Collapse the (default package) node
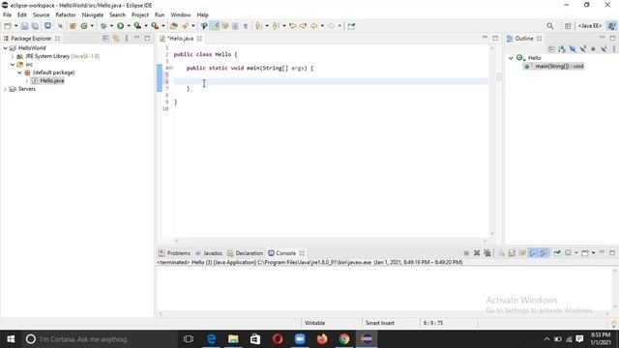619x348 pixels. [19, 72]
